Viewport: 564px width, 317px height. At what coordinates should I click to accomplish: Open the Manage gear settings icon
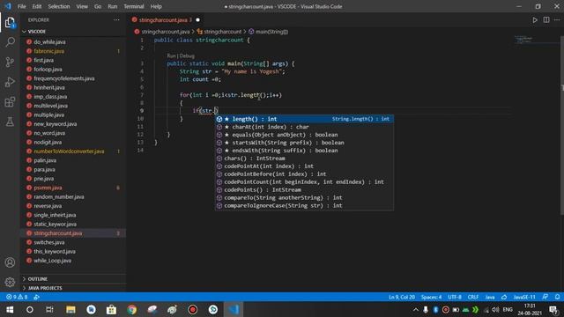click(10, 282)
